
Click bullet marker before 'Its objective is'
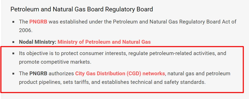(x=13, y=53)
